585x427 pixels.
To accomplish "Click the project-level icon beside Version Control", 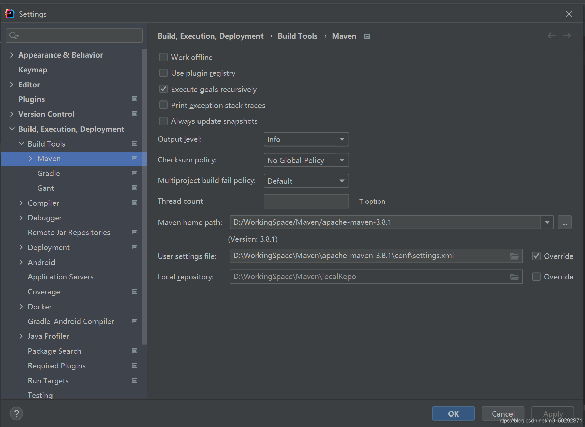I will (134, 114).
